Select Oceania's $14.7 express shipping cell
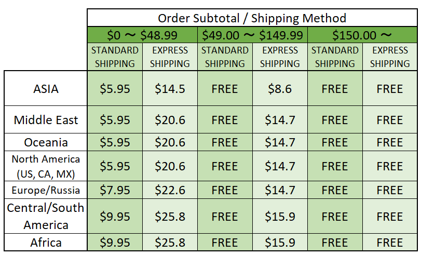 [x=280, y=142]
